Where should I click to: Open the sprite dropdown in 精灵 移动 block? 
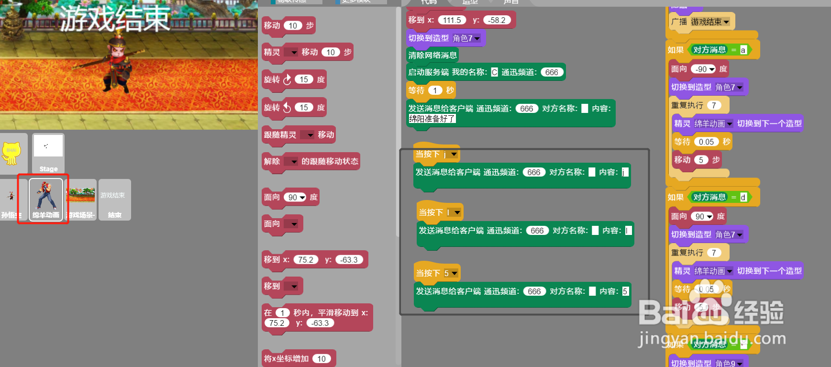click(291, 52)
